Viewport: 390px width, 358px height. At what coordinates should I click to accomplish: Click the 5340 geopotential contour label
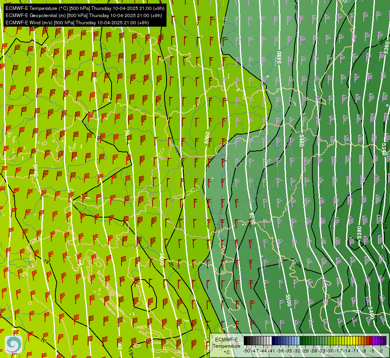pos(384,150)
